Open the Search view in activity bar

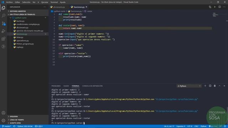3,16
